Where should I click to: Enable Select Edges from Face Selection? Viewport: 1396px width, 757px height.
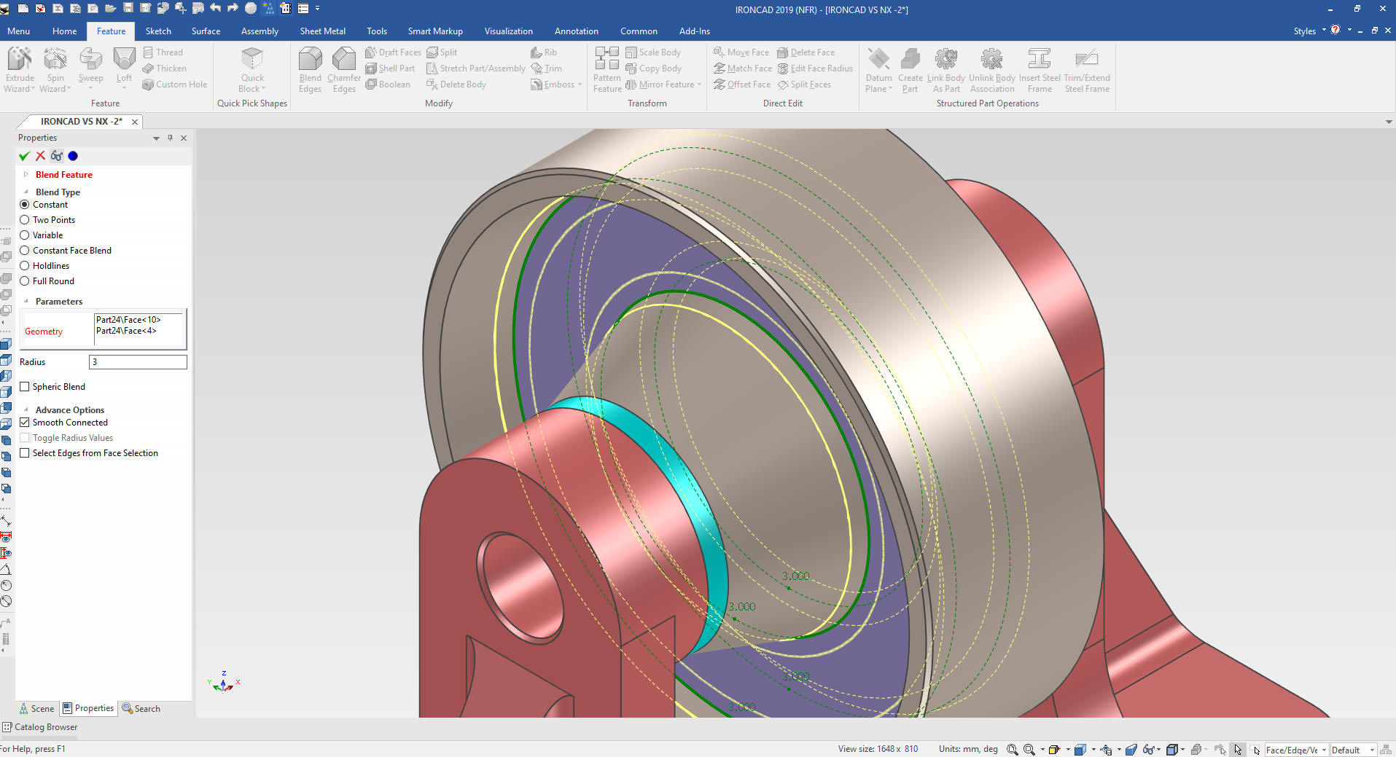25,453
